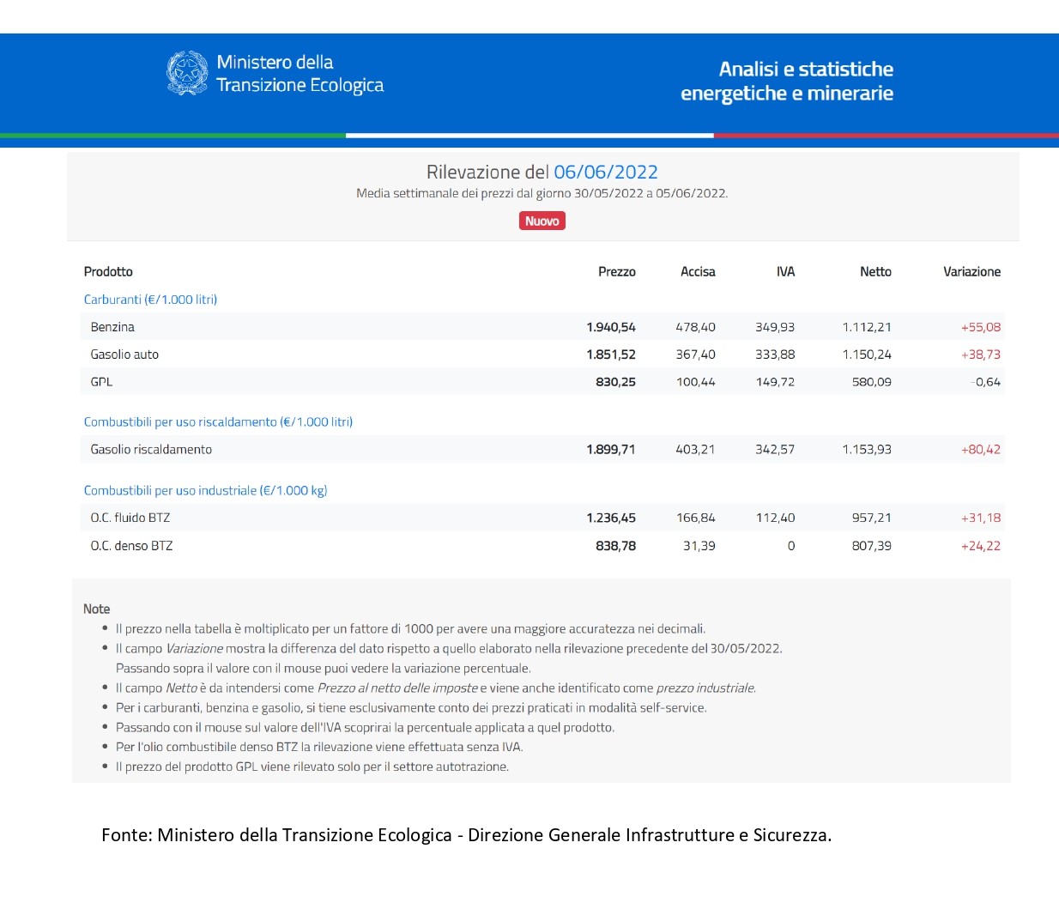The height and width of the screenshot is (897, 1059).
Task: Click O.C. fluido accisa value 166,84
Action: [x=695, y=518]
